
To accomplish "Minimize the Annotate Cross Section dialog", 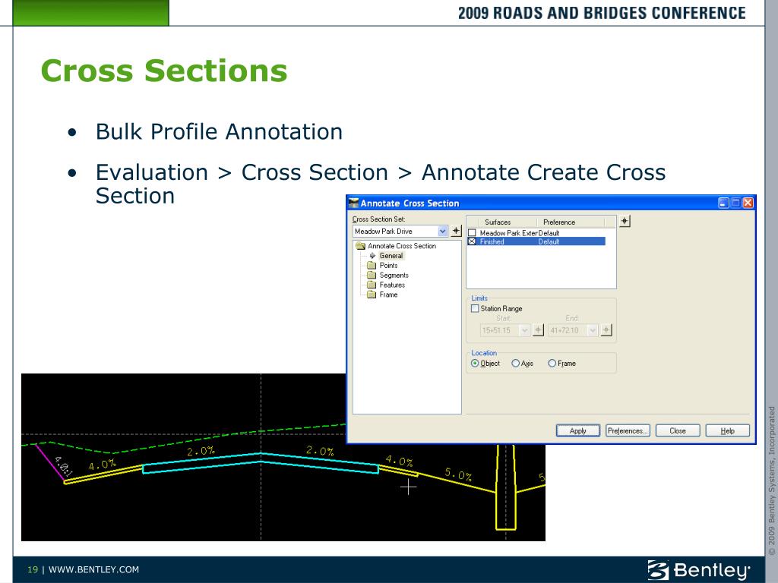I will coord(724,203).
